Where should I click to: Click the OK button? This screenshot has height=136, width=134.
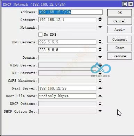[119, 13]
